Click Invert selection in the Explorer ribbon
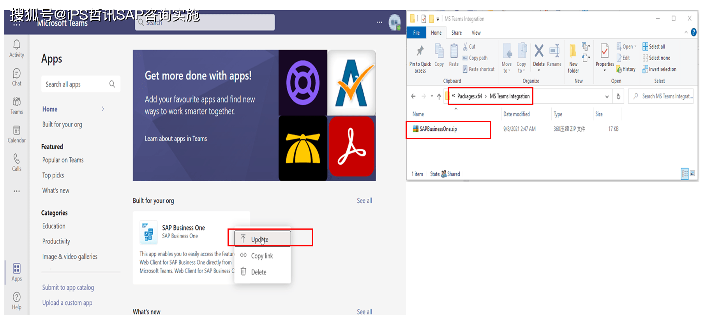This screenshot has width=713, height=325. pyautogui.click(x=660, y=69)
